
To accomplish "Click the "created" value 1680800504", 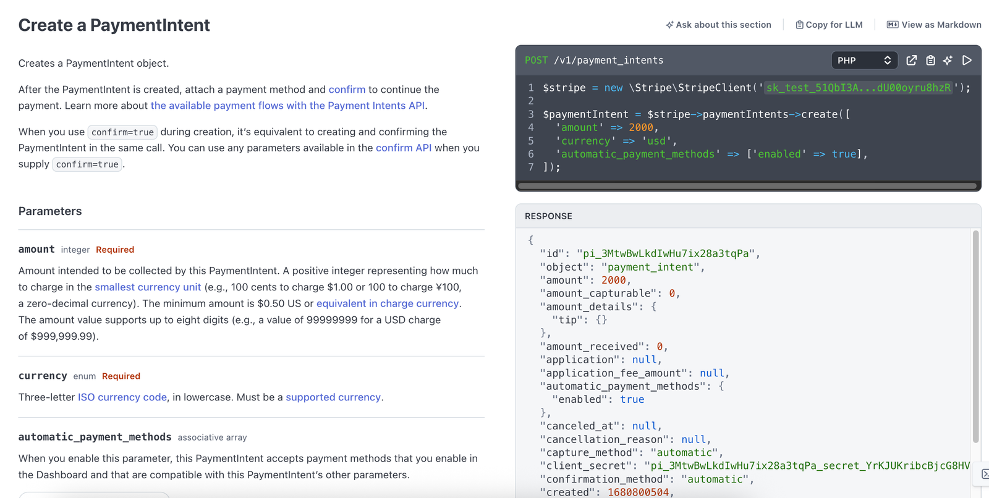I will (x=638, y=492).
